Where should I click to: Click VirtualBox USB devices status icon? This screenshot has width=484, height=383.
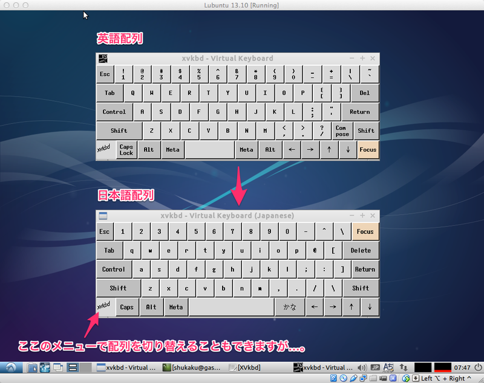pos(354,378)
